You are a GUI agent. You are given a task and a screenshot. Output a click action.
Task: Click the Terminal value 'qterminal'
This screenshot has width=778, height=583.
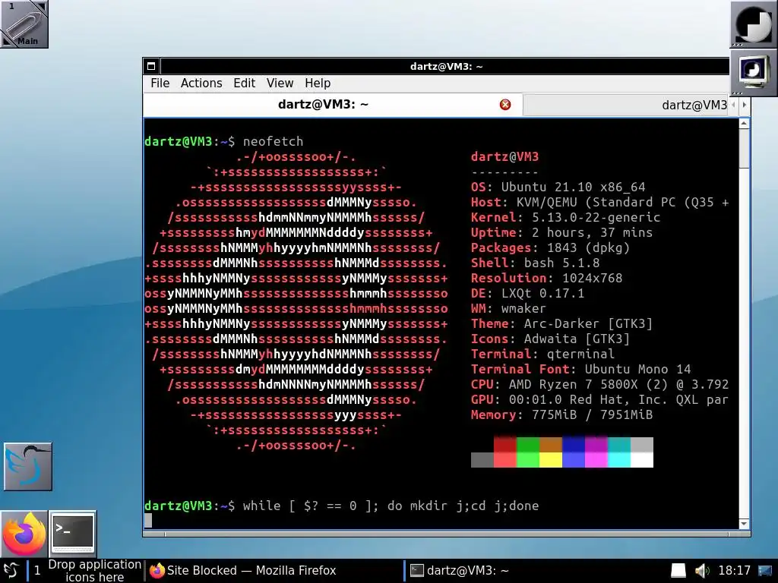click(x=580, y=354)
